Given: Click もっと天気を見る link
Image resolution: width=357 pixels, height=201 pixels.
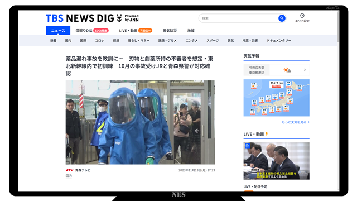Looking at the screenshot, I should click(295, 122).
